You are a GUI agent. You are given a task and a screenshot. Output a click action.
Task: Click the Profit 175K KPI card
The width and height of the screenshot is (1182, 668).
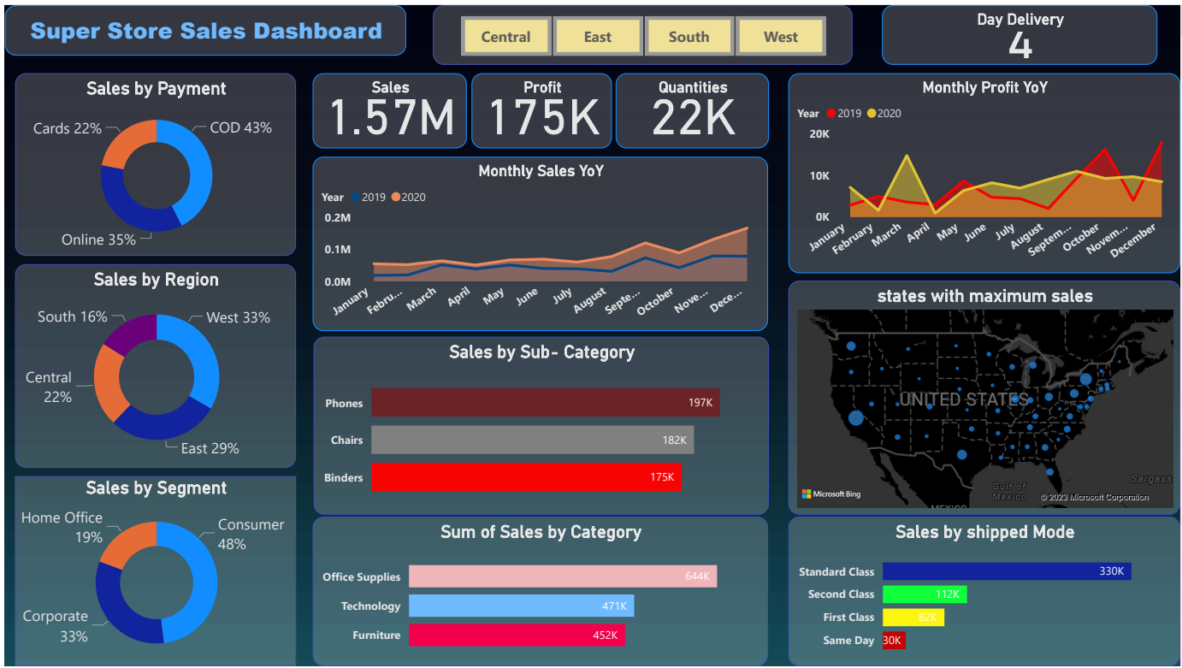point(542,111)
